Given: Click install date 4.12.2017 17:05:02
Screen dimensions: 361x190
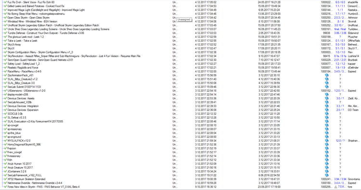Looking at the screenshot, I should click(x=206, y=2).
